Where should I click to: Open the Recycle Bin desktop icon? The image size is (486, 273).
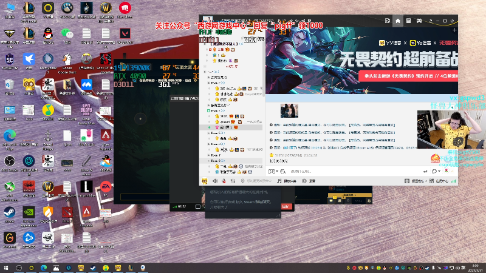(10, 86)
